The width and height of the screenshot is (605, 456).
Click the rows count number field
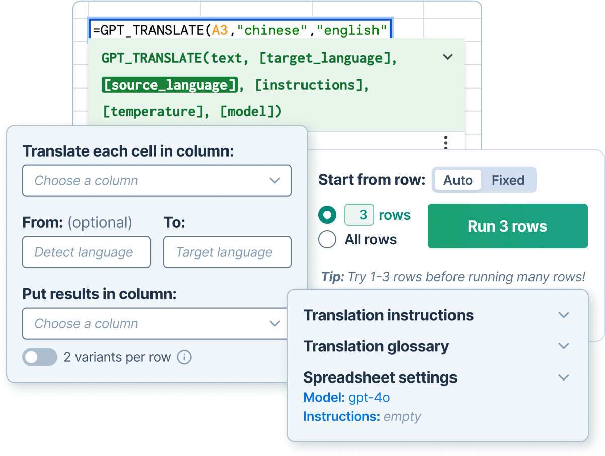coord(358,214)
